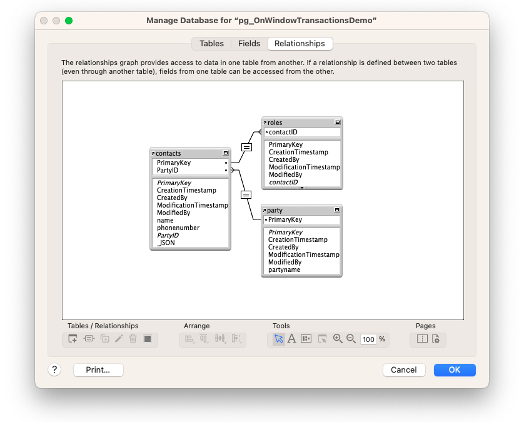The image size is (524, 422).
Task: Open the page setup icon
Action: (436, 339)
